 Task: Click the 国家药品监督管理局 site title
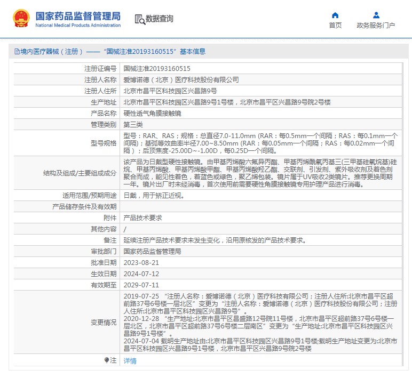(78, 15)
